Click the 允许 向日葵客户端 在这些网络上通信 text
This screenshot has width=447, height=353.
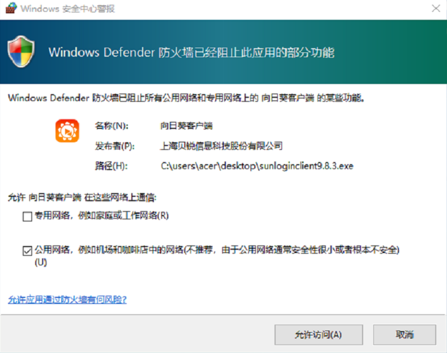pos(82,197)
